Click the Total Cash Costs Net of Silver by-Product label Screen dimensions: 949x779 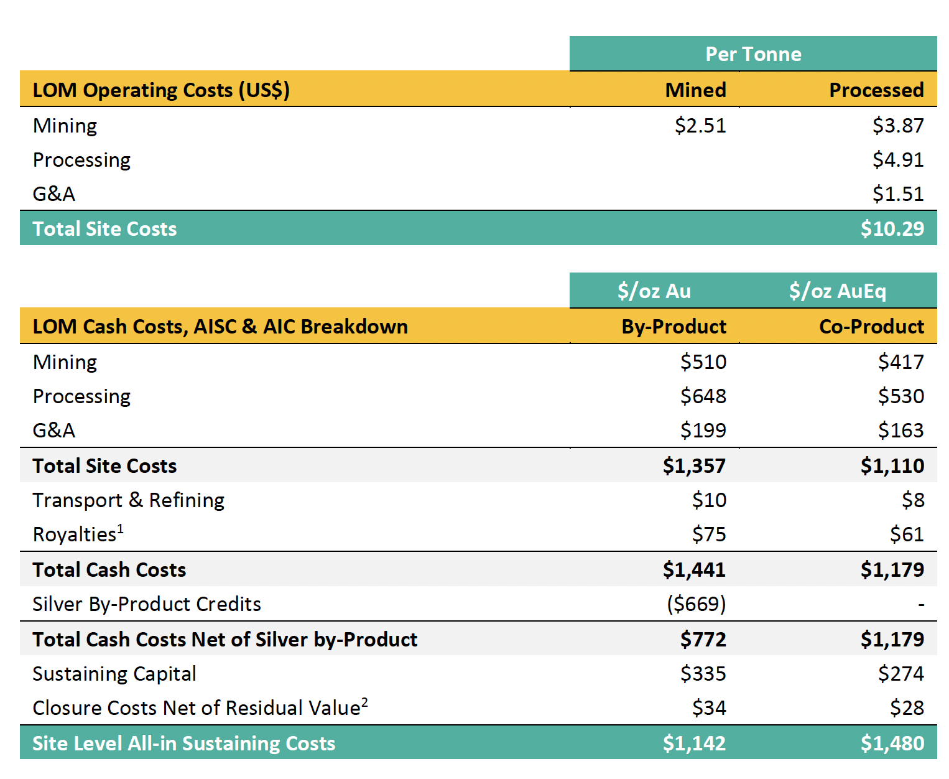[x=225, y=640]
